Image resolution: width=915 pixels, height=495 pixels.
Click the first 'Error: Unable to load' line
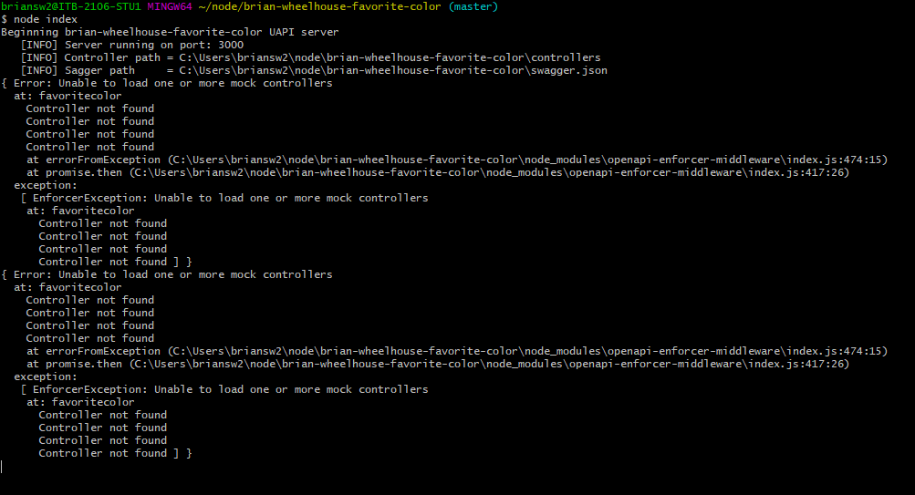(167, 83)
